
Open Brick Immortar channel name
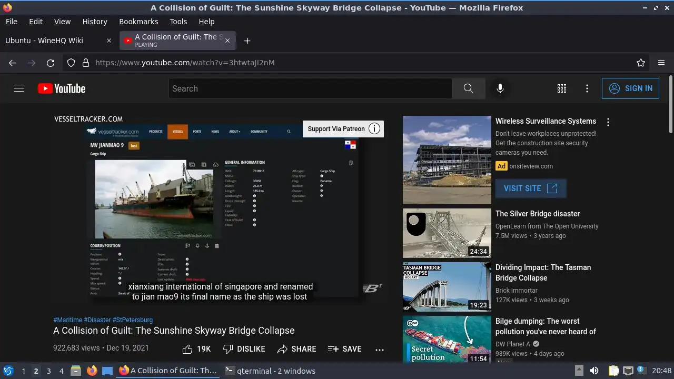517,291
